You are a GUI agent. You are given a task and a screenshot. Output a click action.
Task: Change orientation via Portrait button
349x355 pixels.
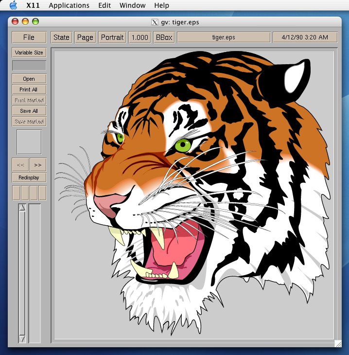click(112, 37)
